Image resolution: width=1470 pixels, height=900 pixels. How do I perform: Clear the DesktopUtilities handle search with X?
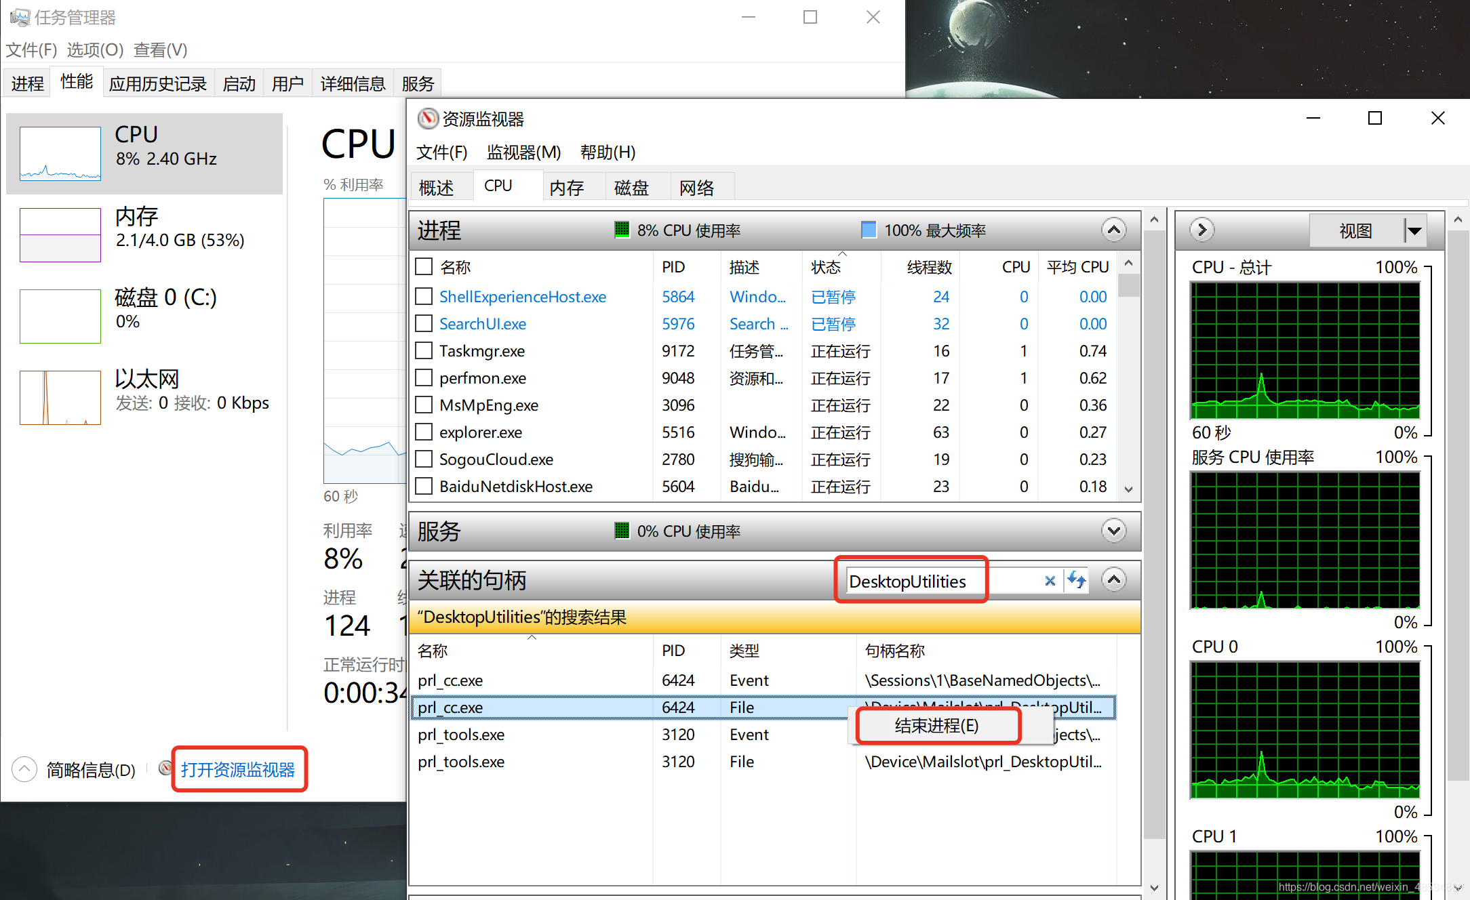[1050, 581]
